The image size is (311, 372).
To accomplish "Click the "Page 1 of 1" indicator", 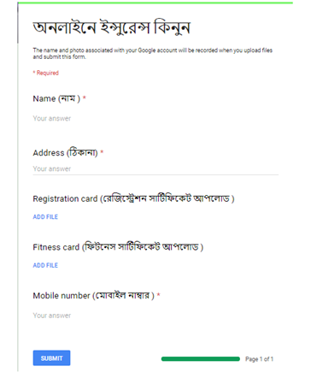I will tap(259, 359).
